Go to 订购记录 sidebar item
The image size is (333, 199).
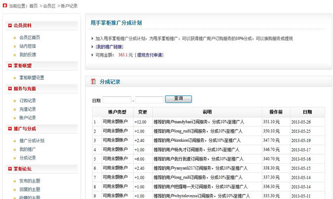pos(28,101)
